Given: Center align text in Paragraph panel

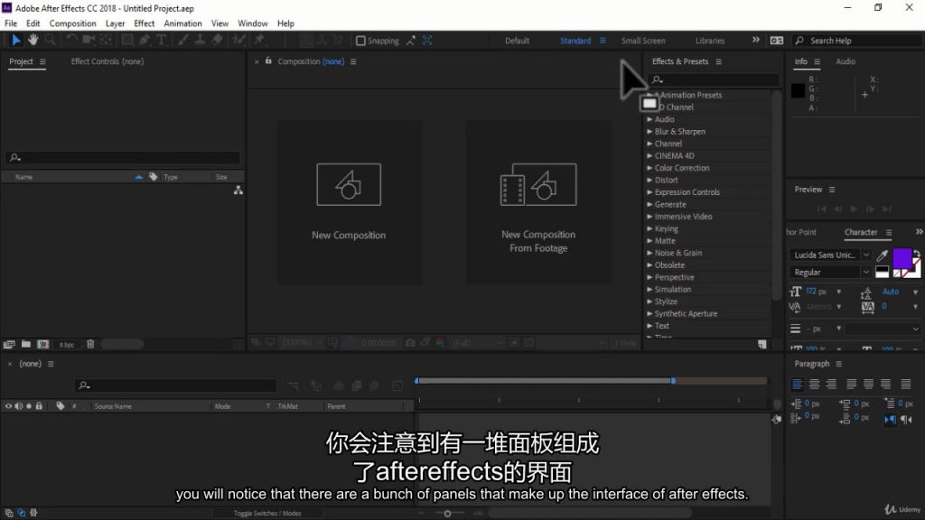Looking at the screenshot, I should coord(814,385).
